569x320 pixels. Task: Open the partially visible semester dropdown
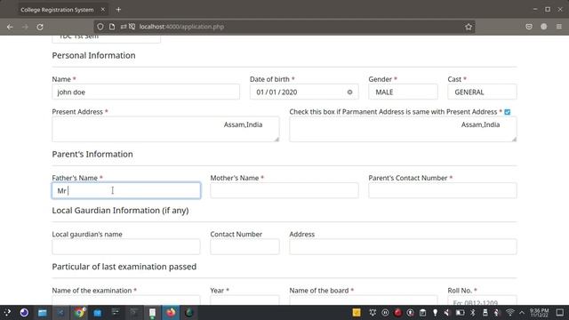coord(107,39)
